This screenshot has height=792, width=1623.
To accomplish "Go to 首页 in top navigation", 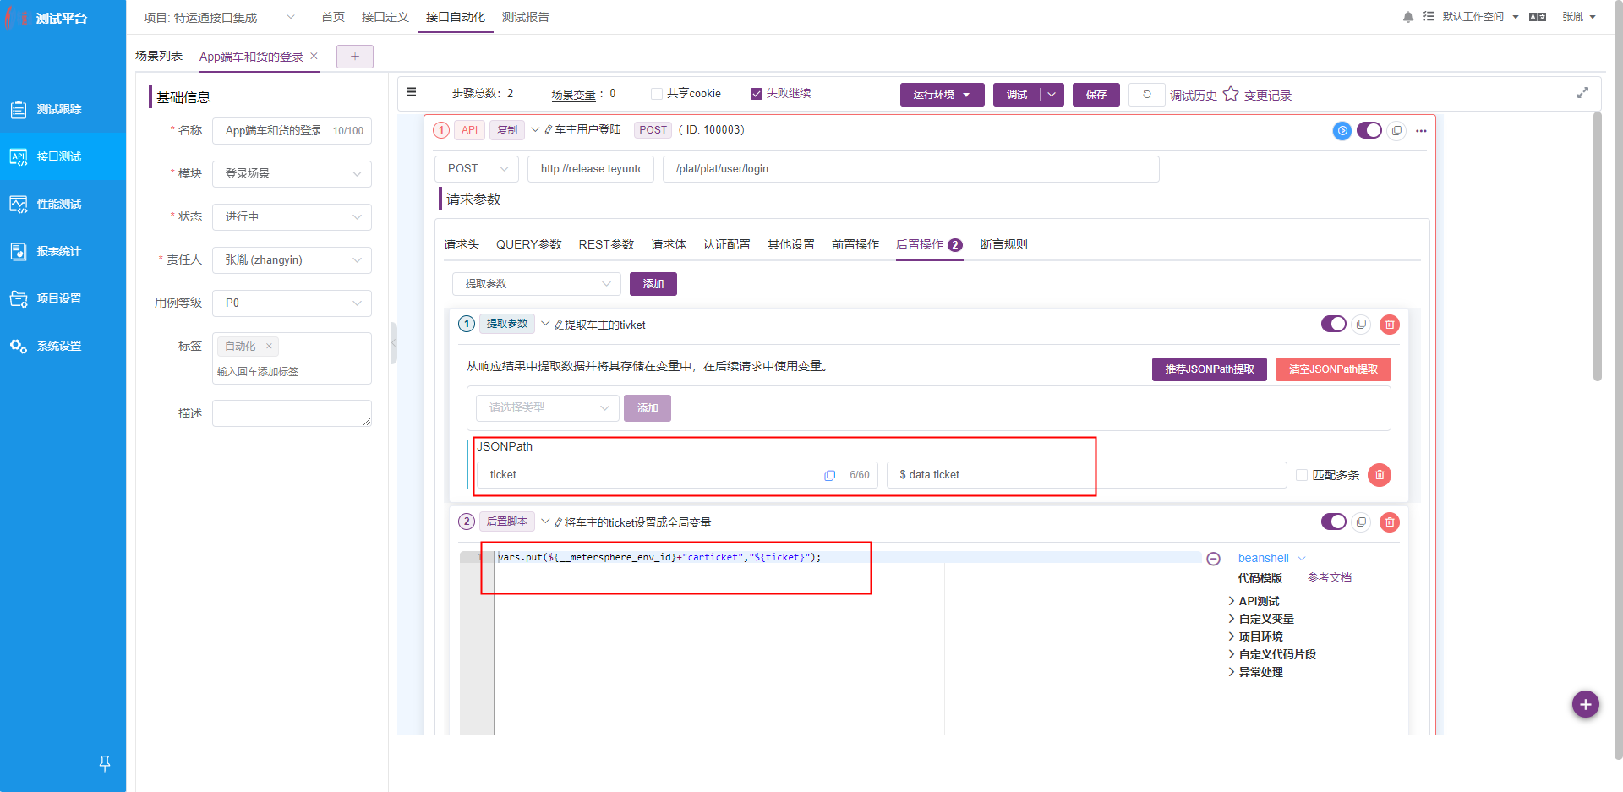I will (333, 17).
